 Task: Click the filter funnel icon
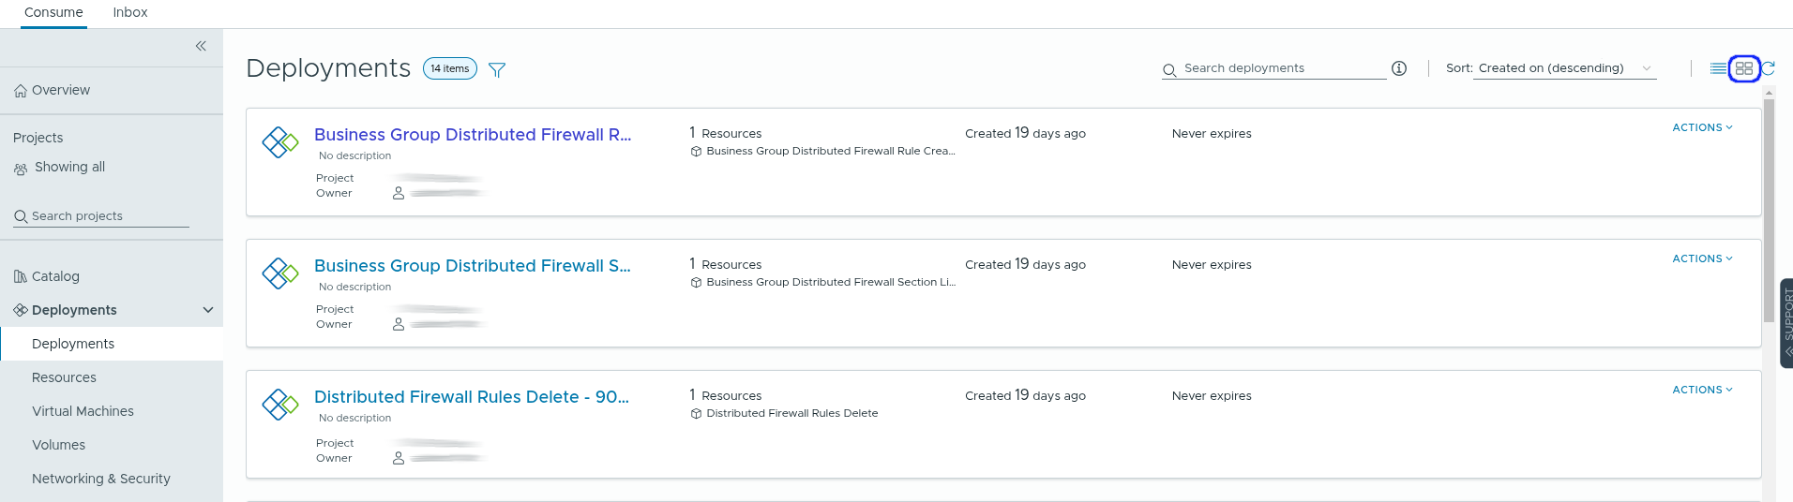[x=497, y=69]
